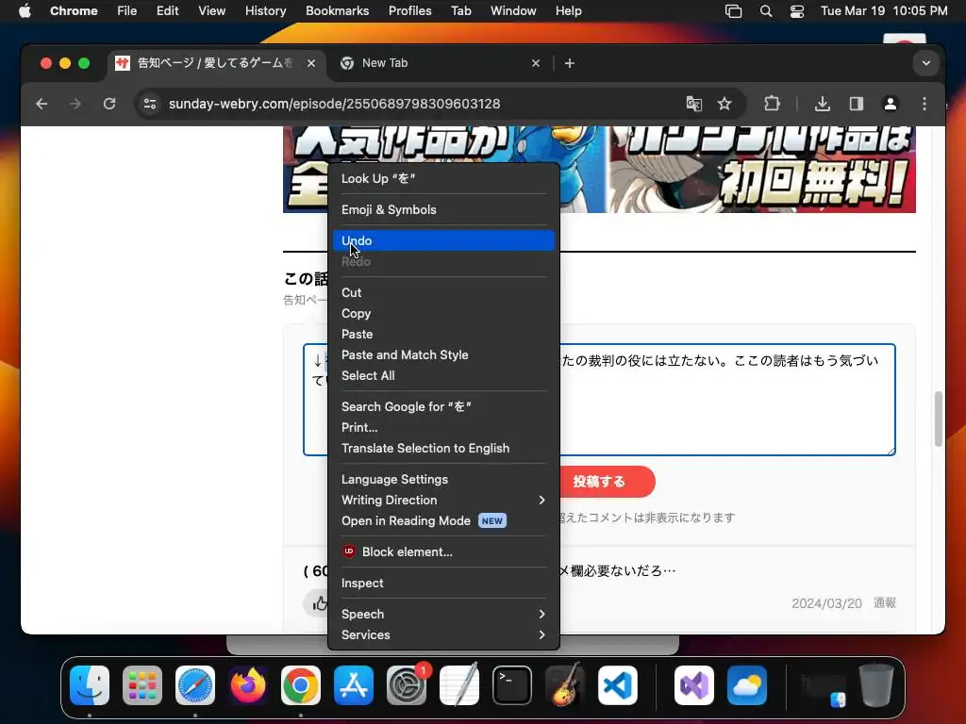Open the History menu in menu bar
Viewport: 966px width, 724px height.
(265, 11)
